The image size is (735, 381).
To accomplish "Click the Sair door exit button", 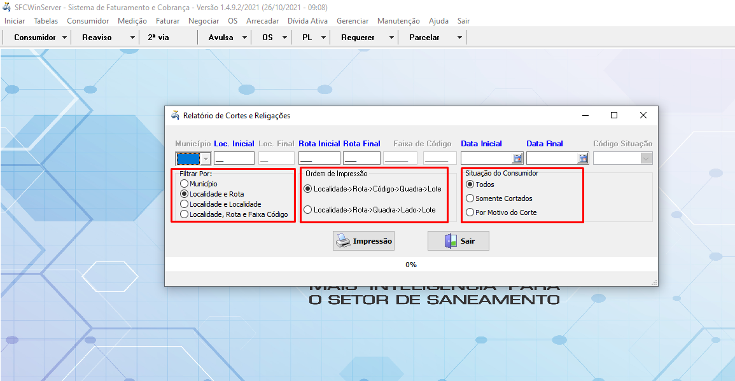I will [x=458, y=241].
